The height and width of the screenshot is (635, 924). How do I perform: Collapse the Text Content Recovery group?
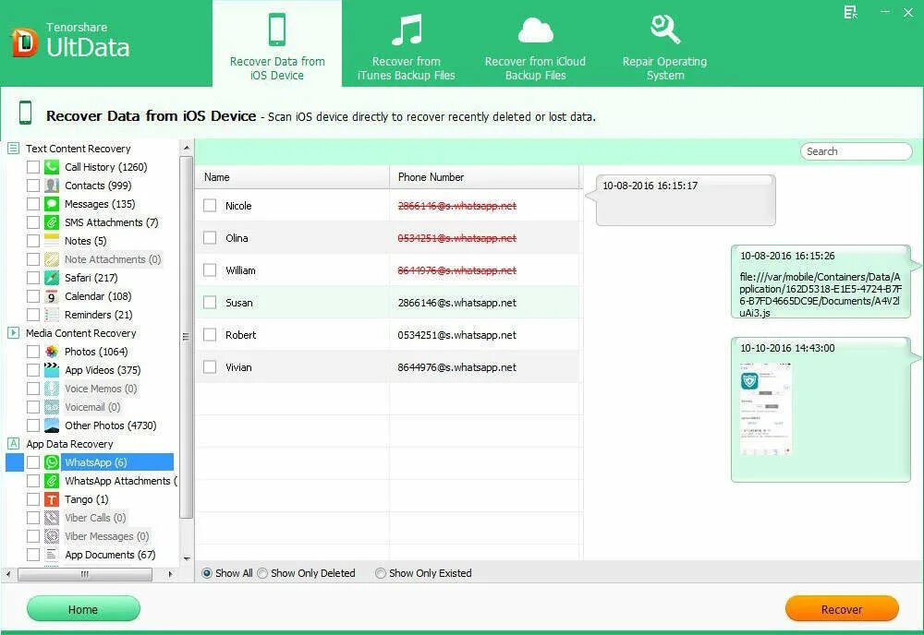(13, 149)
